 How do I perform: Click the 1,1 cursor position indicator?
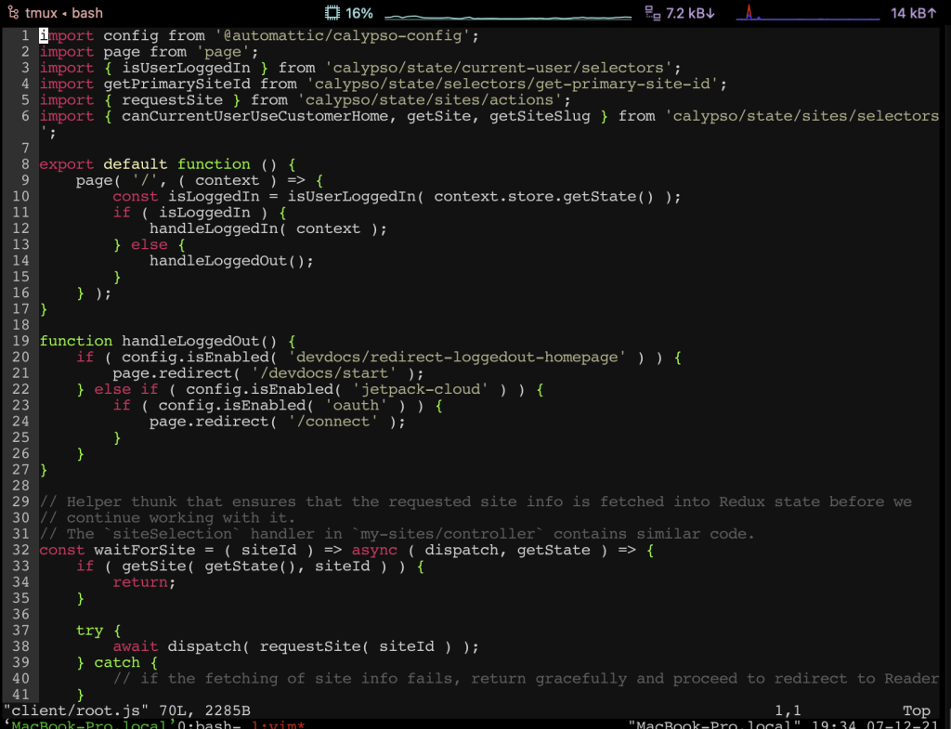pos(786,709)
